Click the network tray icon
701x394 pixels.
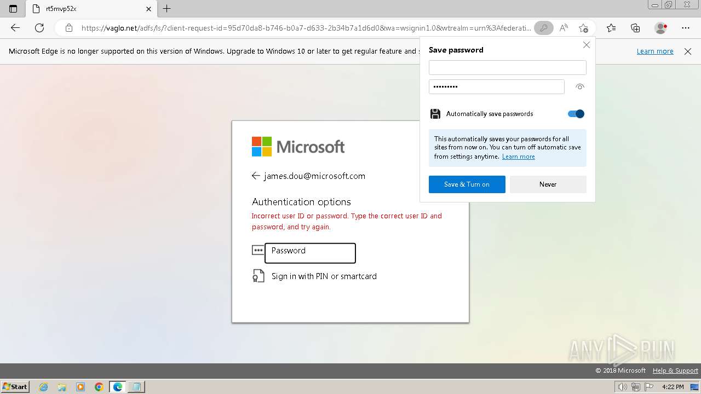point(636,387)
